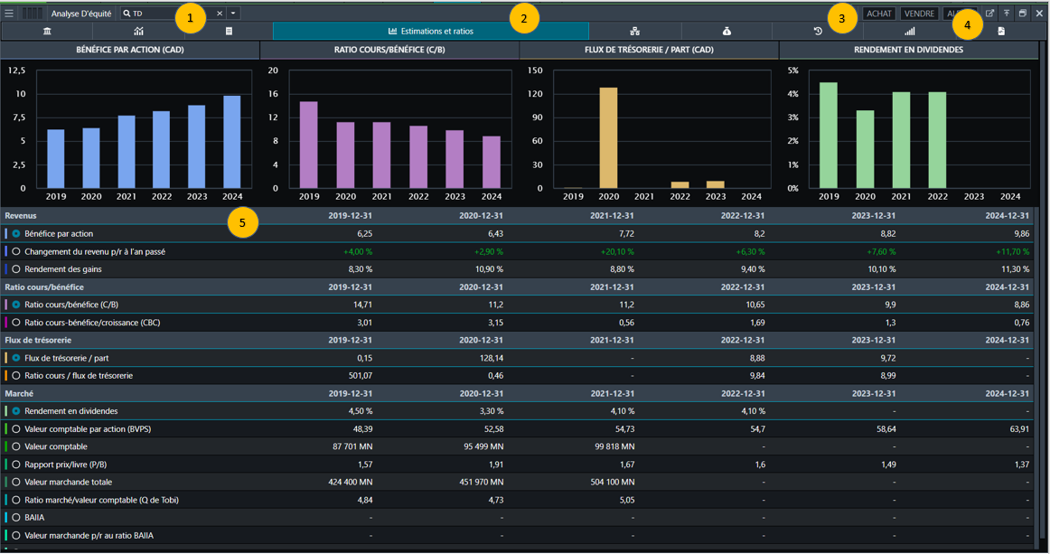Screen dimensions: 1050x554
Task: Select the Bénéfice par action radio button
Action: 16,234
